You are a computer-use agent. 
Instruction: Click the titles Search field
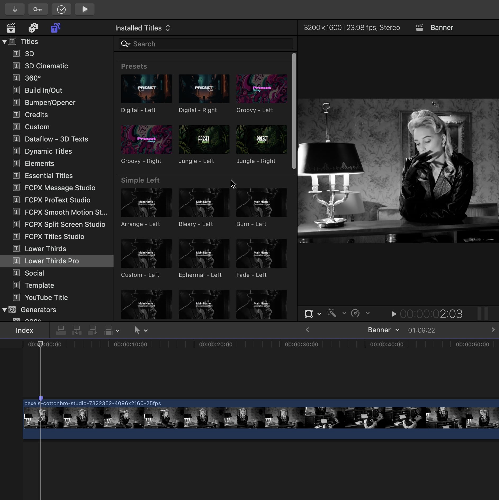tap(206, 44)
